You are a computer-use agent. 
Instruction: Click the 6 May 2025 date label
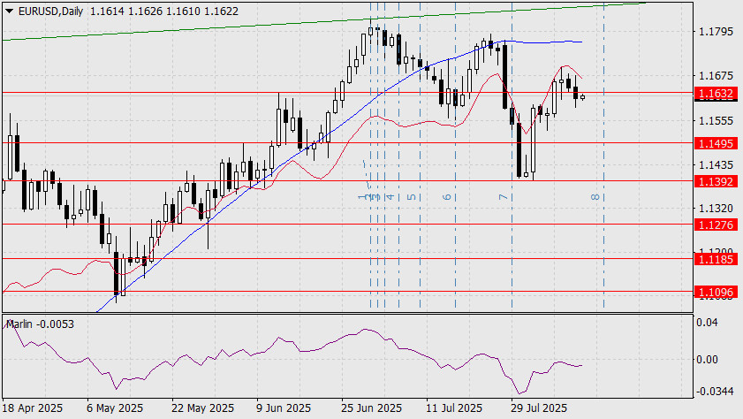pos(115,408)
